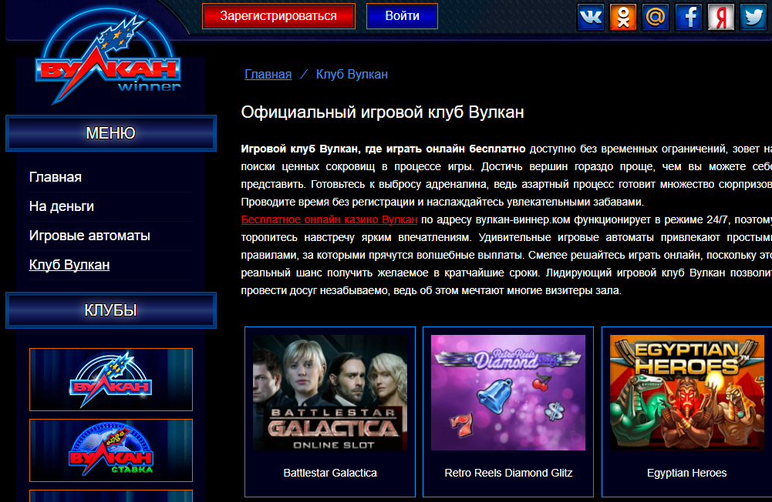
Task: Click the Egyptian Heroes game title
Action: point(687,473)
